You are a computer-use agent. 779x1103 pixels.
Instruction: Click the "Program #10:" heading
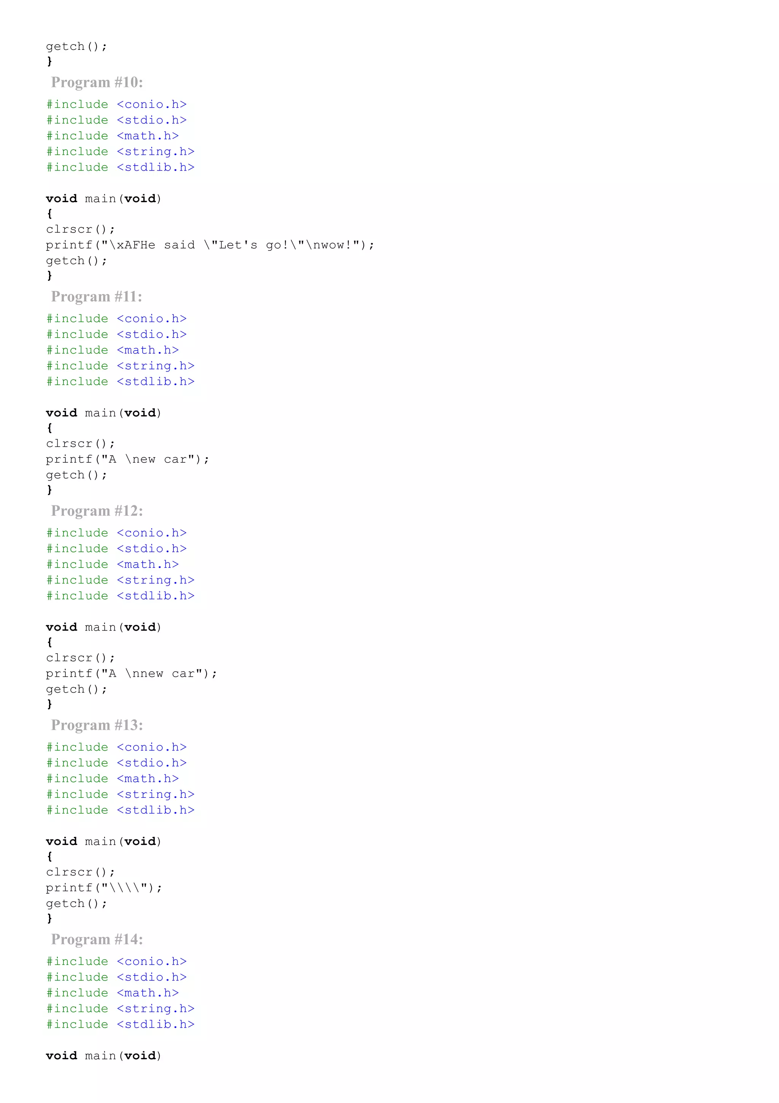pos(97,83)
